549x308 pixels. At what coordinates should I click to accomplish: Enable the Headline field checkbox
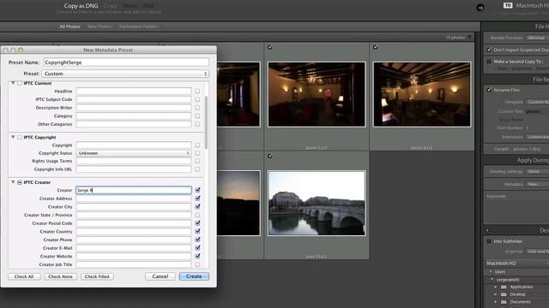point(197,92)
